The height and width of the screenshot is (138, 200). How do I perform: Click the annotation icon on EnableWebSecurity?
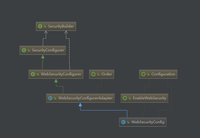[x=125, y=98]
